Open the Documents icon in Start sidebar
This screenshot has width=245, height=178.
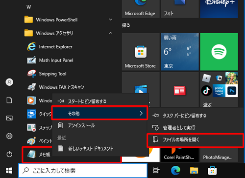[x=9, y=100]
